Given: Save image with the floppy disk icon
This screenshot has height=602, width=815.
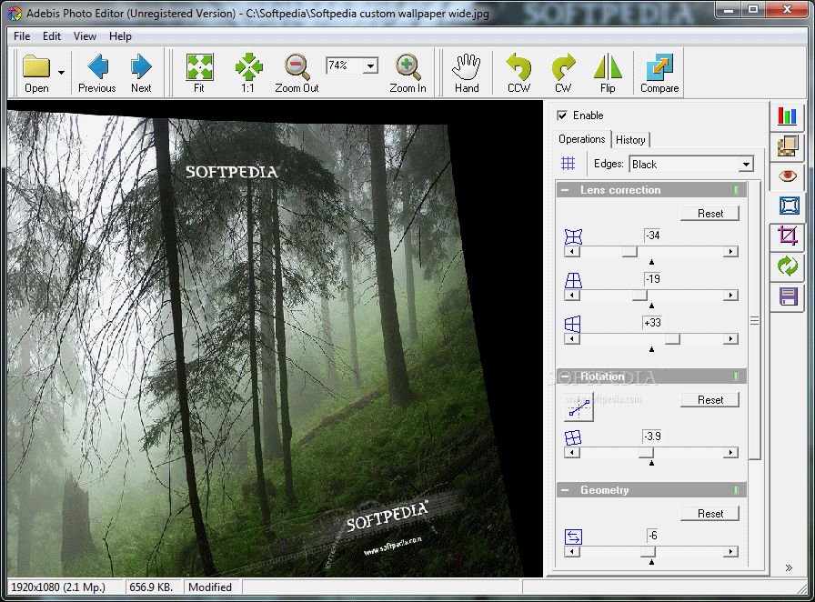Looking at the screenshot, I should click(x=787, y=296).
